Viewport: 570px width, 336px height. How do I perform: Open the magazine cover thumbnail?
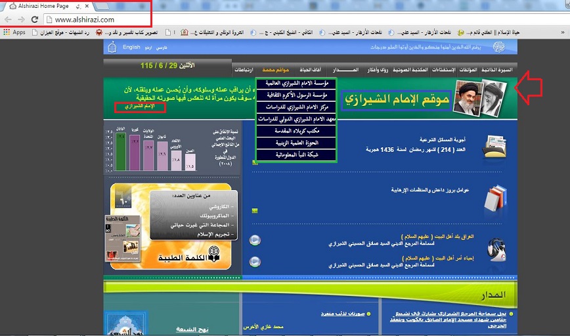click(123, 239)
